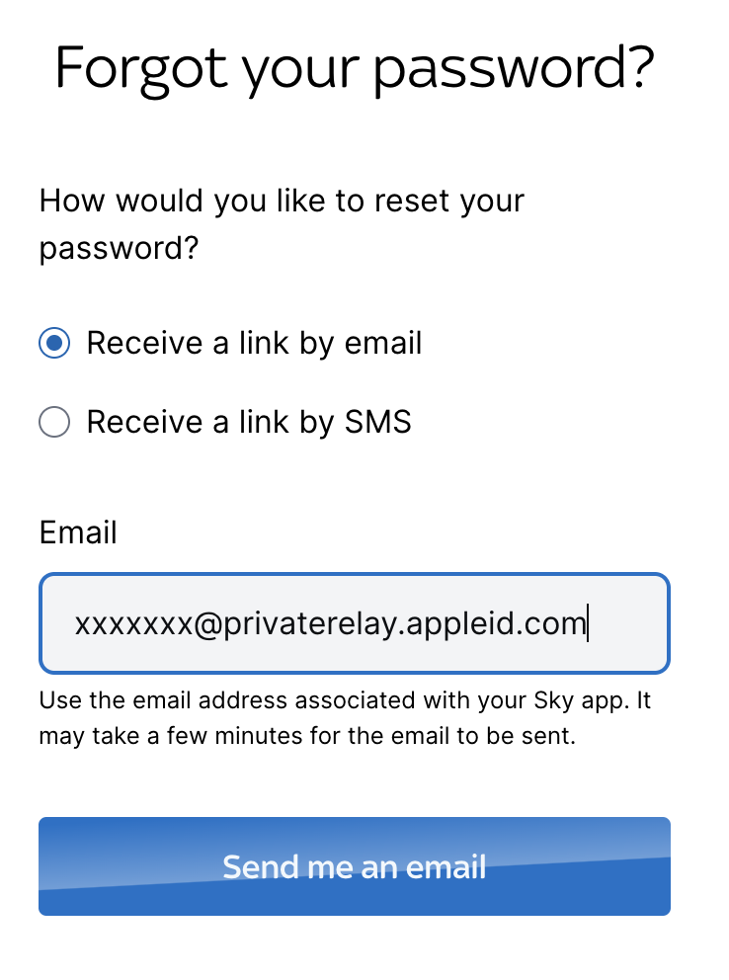Click the word 'email' on the blue send button

pos(446,866)
